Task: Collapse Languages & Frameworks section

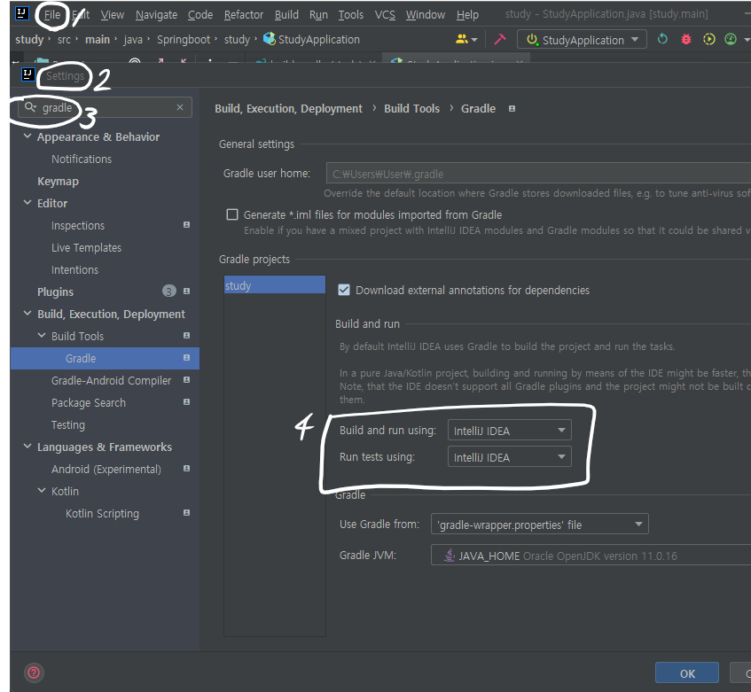Action: click(27, 447)
